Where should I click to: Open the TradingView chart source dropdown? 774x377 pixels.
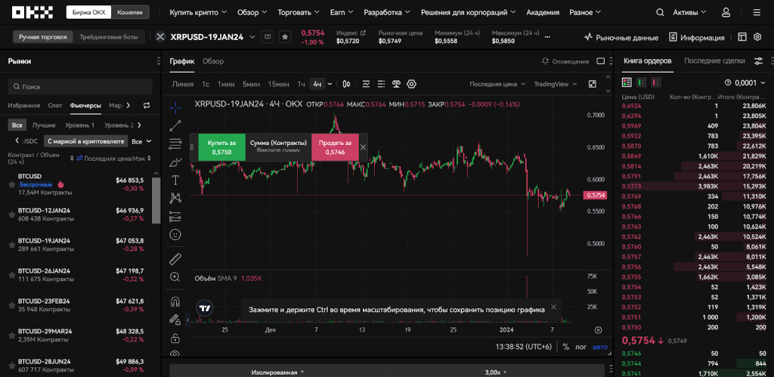(x=555, y=84)
